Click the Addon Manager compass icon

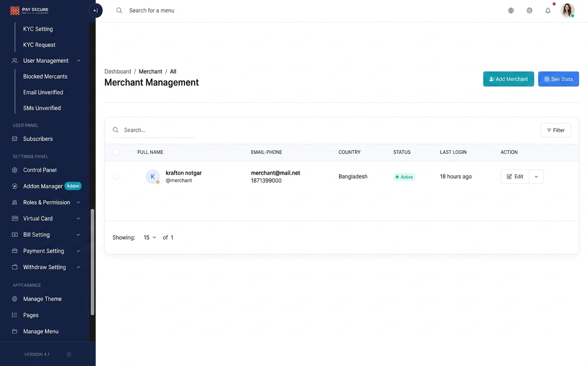(15, 186)
